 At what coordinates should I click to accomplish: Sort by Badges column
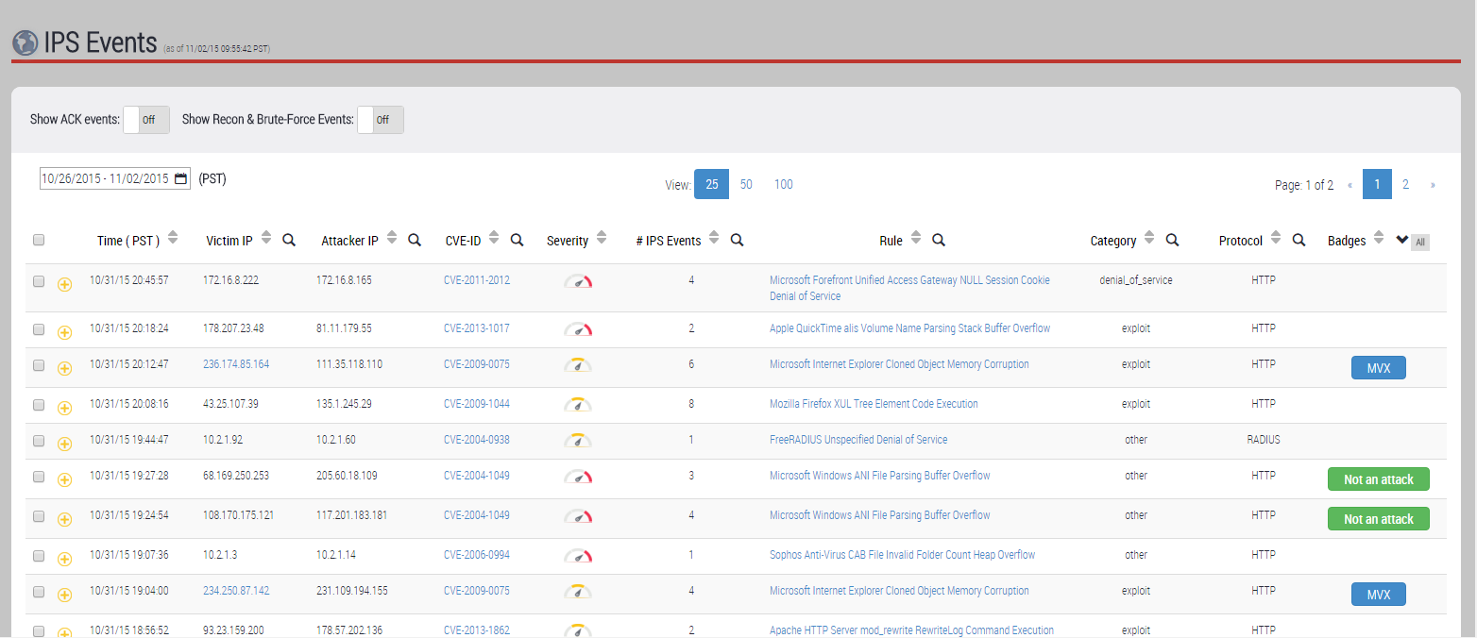point(1379,239)
